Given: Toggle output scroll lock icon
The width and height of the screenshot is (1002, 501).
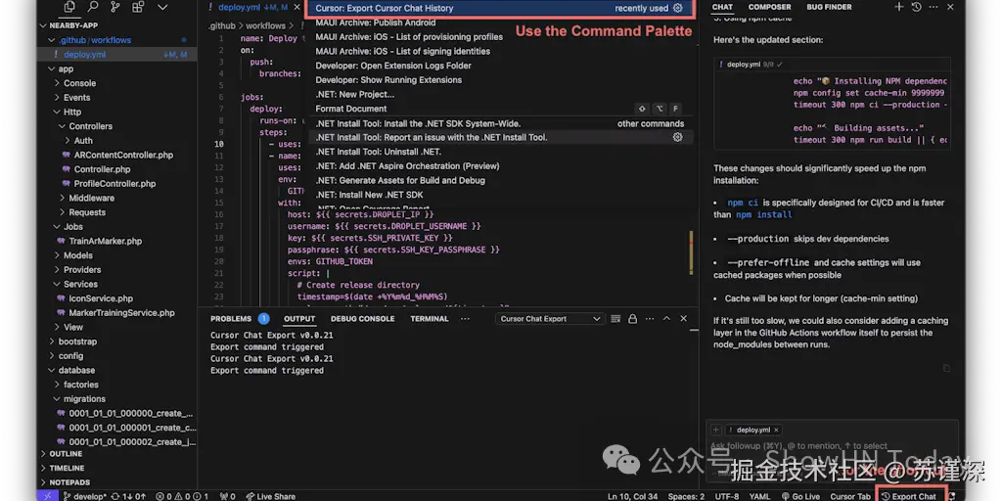Looking at the screenshot, I should pos(633,319).
